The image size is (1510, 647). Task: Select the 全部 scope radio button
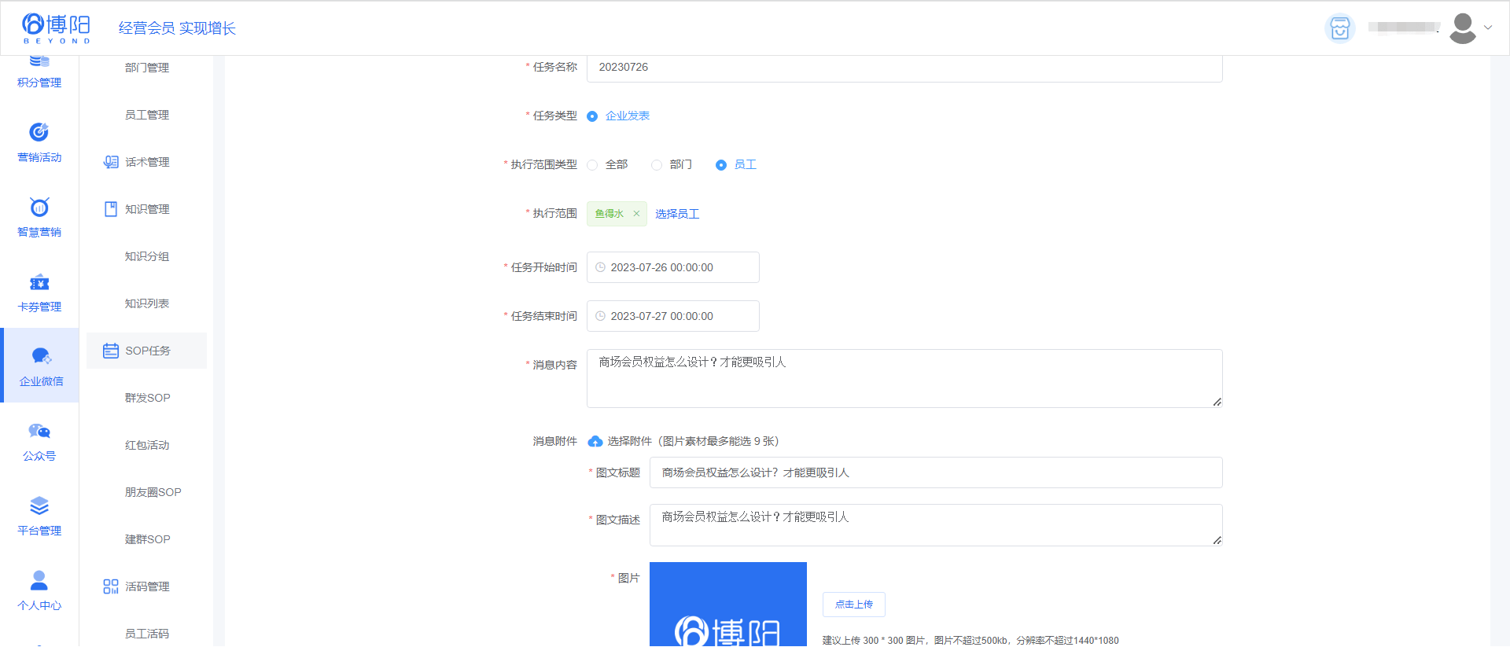coord(592,165)
